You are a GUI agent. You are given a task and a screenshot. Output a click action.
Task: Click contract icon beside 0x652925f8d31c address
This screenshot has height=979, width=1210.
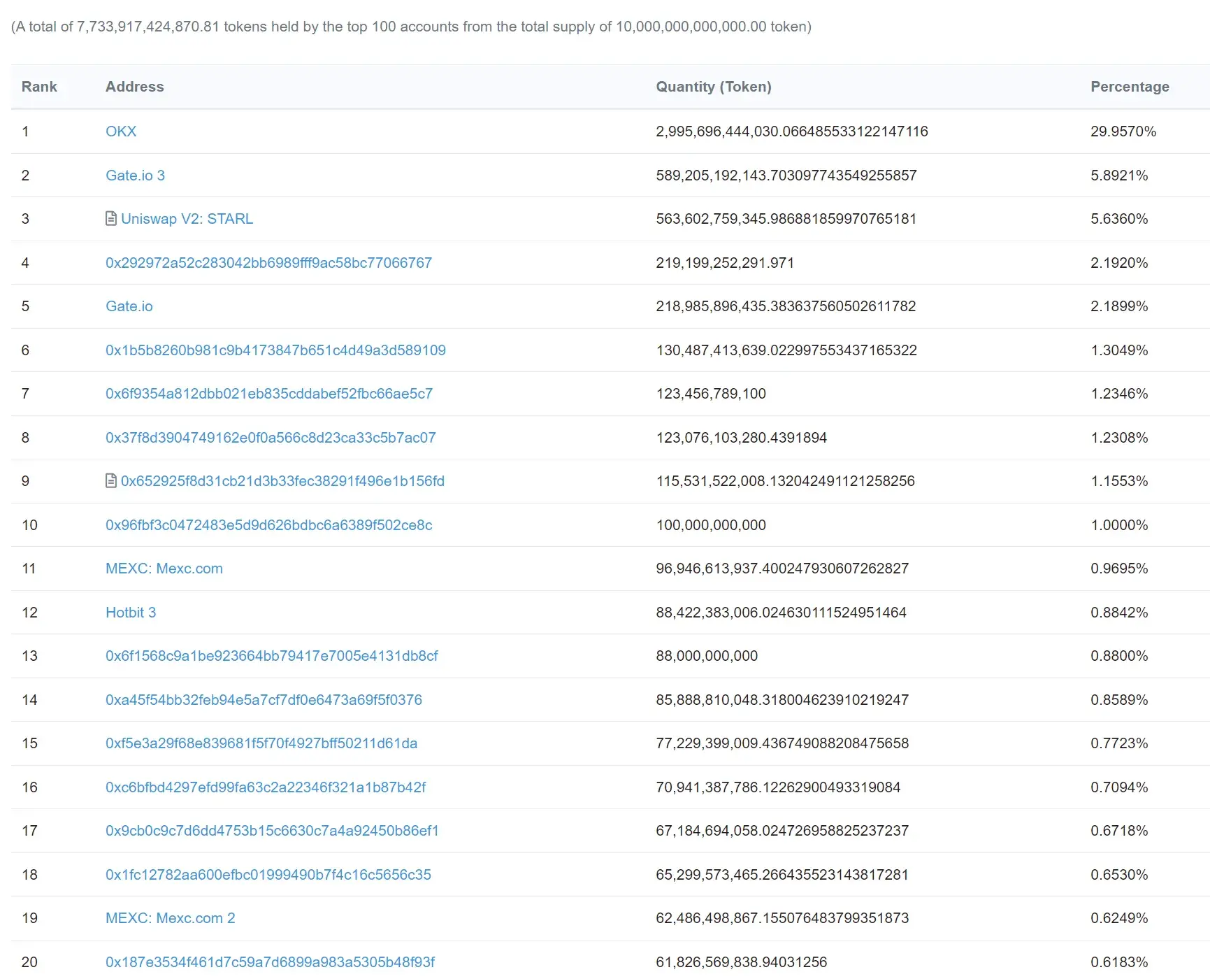[x=111, y=481]
